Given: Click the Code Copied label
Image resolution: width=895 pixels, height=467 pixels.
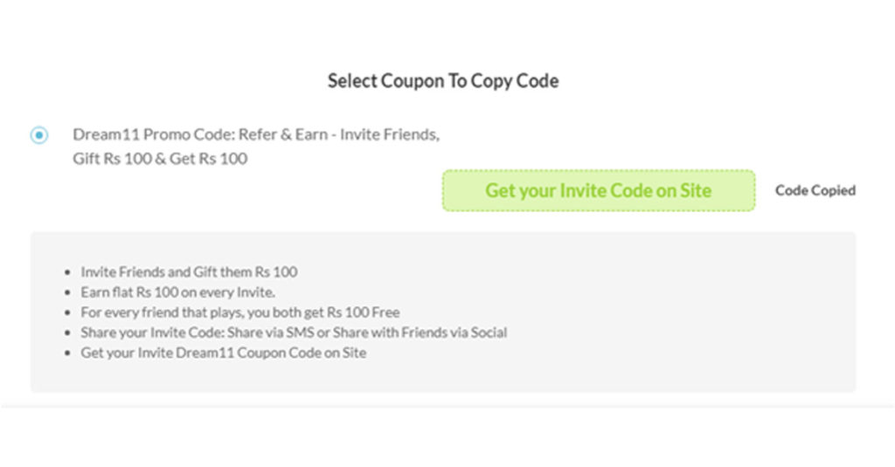Looking at the screenshot, I should [815, 190].
